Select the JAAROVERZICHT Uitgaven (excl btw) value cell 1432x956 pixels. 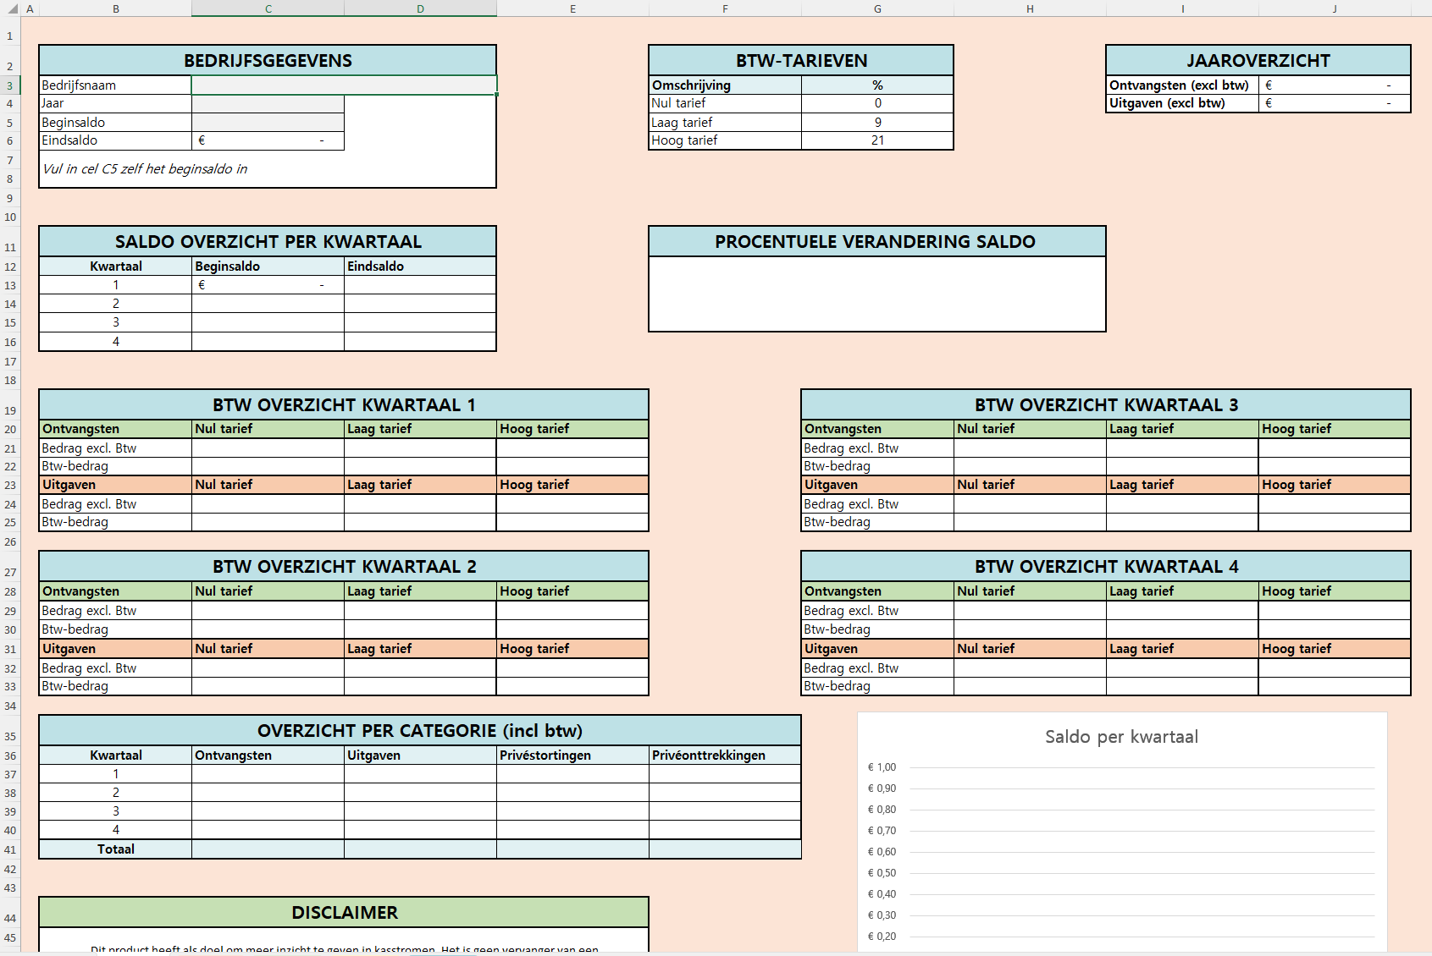click(x=1334, y=103)
